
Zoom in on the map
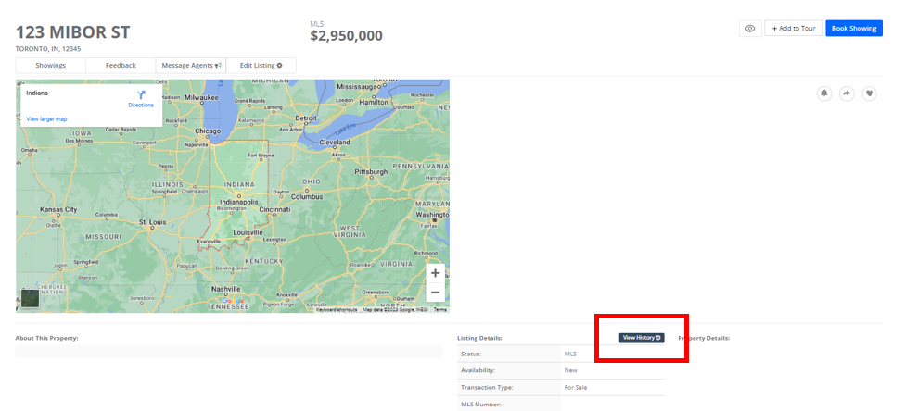pyautogui.click(x=435, y=273)
